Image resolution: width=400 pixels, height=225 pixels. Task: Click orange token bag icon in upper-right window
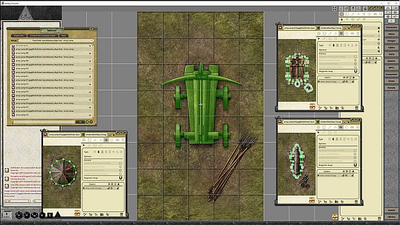[312, 106]
